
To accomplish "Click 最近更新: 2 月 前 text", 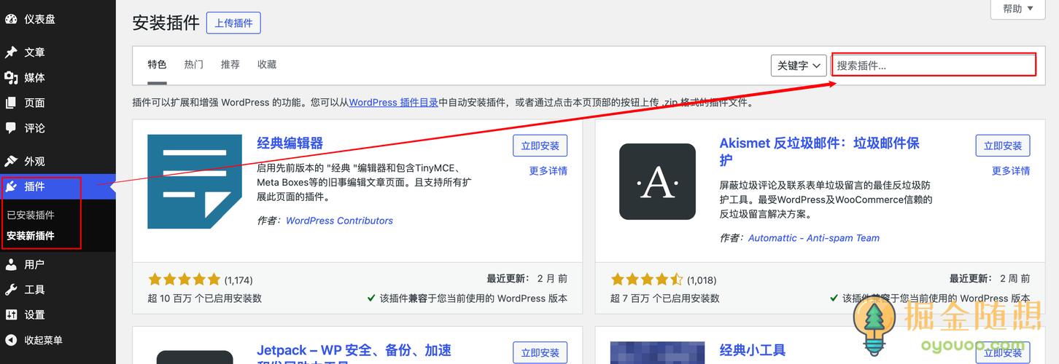I will [527, 279].
